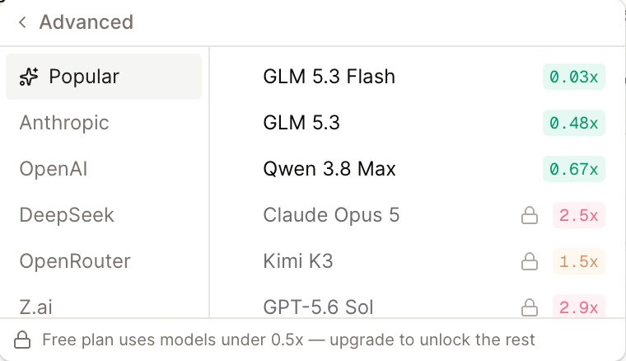
Task: Switch to the OpenAI provider list
Action: coord(104,169)
